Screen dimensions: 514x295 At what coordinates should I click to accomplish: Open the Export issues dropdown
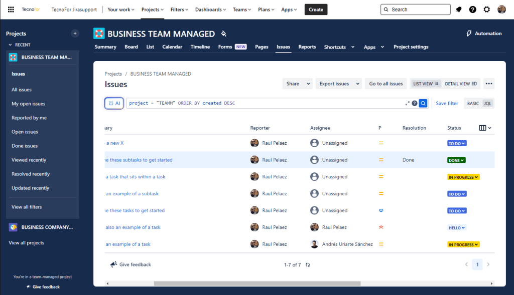pyautogui.click(x=340, y=84)
